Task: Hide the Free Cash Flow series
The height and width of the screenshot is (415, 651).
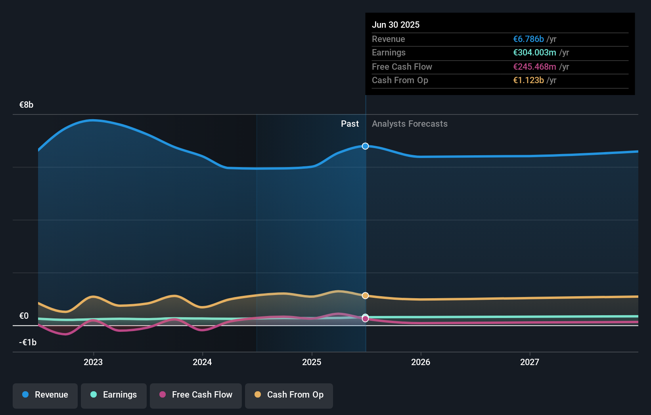Action: click(196, 395)
